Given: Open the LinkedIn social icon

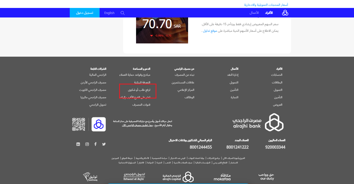Looking at the screenshot, I should tap(78, 144).
